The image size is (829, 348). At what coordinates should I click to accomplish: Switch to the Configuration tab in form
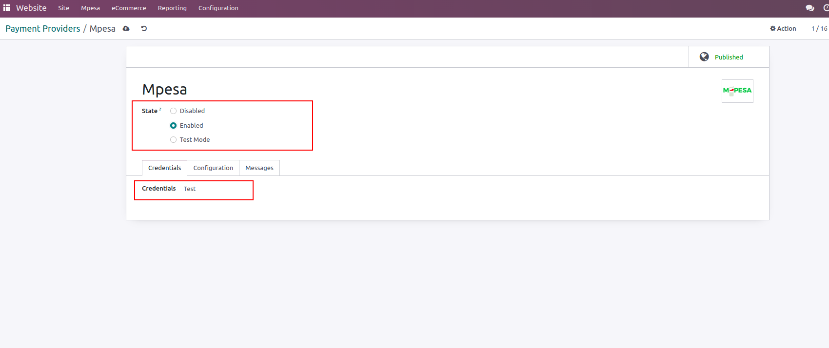(213, 168)
